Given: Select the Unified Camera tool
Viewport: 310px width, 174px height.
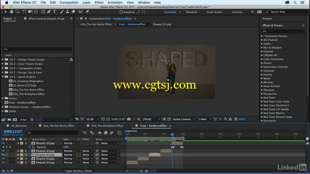Looking at the screenshot, I should 30,12.
